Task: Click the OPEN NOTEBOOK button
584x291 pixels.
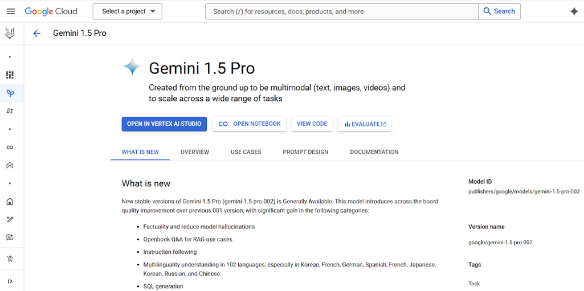Action: (x=249, y=124)
